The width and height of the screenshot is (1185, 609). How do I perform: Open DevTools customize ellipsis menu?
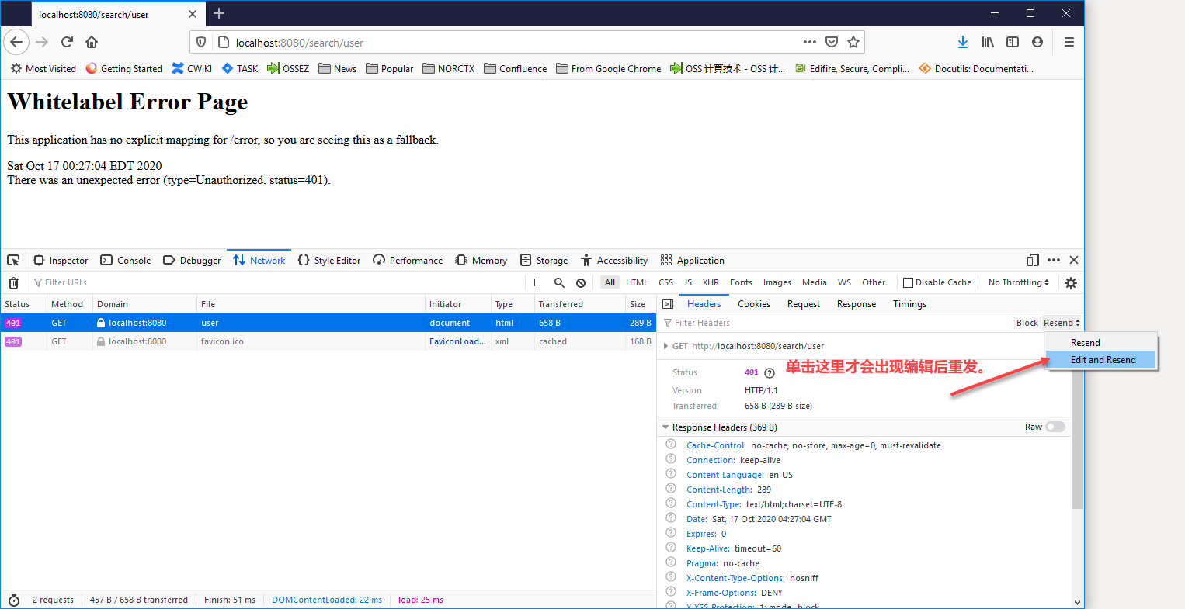point(1054,260)
